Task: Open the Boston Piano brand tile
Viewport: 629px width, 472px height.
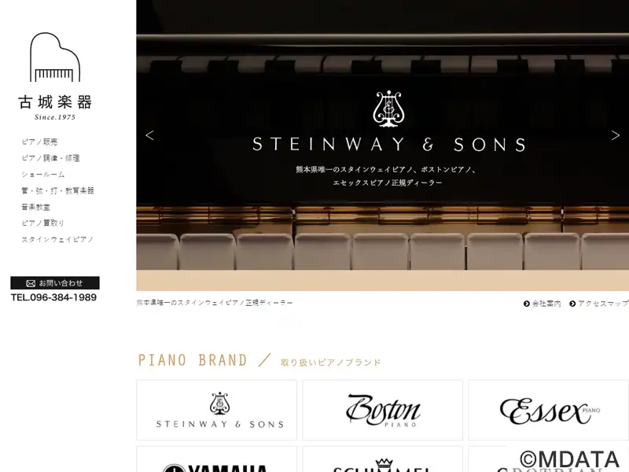Action: (382, 410)
